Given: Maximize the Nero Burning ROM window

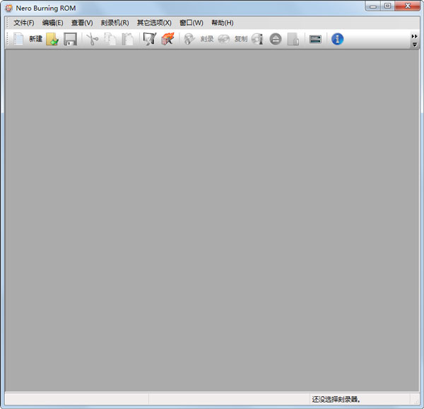Looking at the screenshot, I should pos(387,6).
